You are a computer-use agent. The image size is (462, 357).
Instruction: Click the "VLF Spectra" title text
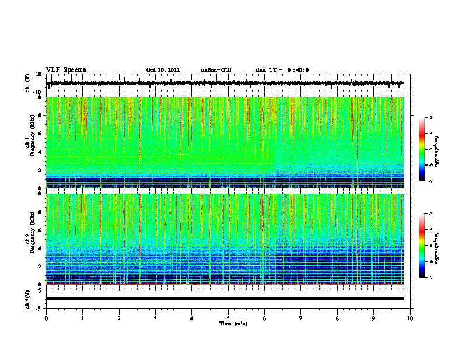pos(66,70)
